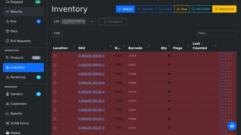
Task: Open Products in the sidebar
Action: coord(23,58)
